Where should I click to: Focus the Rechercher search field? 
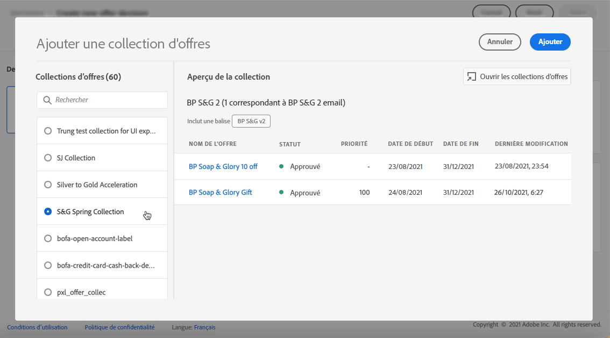108,100
